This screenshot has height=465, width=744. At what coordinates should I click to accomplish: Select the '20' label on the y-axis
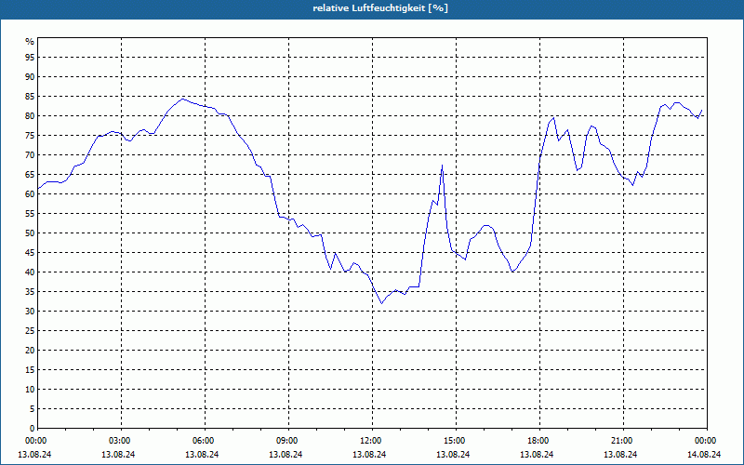pos(30,350)
